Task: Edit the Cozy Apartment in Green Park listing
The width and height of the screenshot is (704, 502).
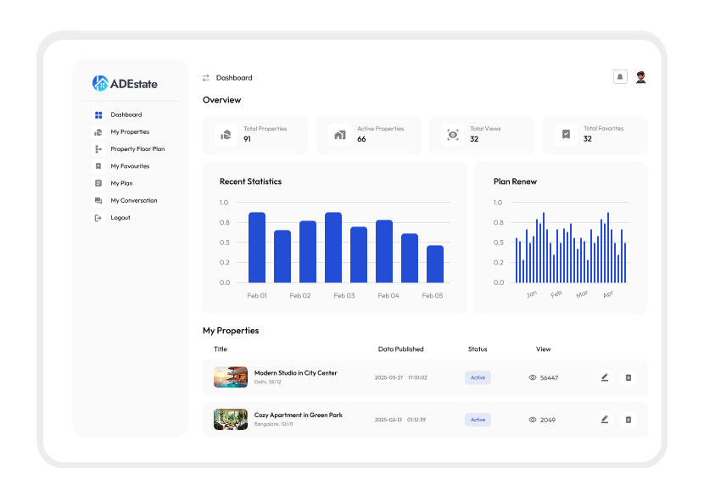Action: click(x=605, y=419)
